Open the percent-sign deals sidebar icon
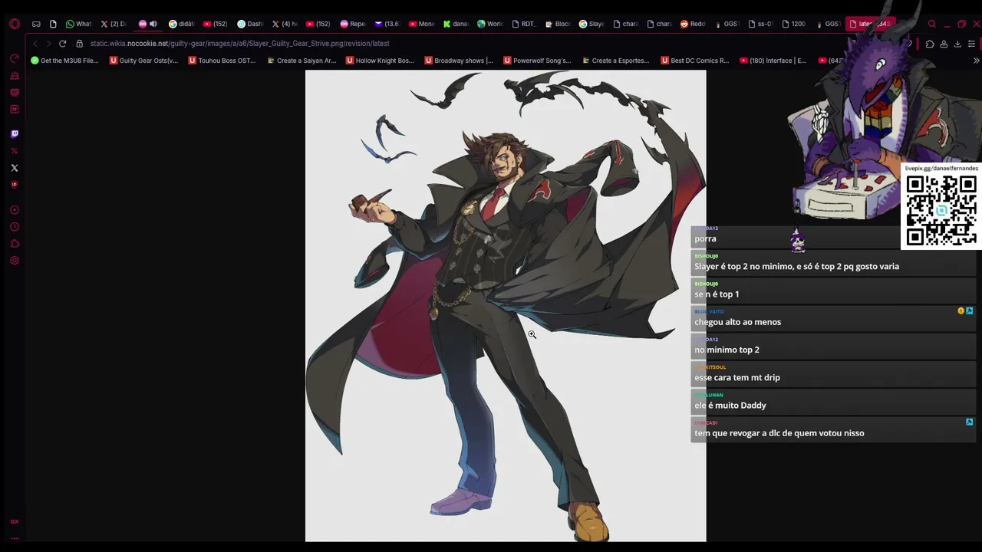 click(x=15, y=151)
